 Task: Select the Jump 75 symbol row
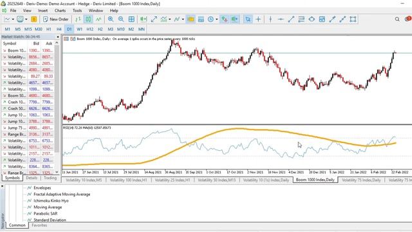tap(28, 128)
